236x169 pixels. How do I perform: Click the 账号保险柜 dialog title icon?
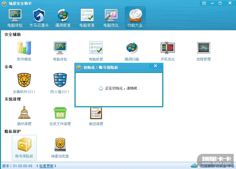tap(79, 68)
